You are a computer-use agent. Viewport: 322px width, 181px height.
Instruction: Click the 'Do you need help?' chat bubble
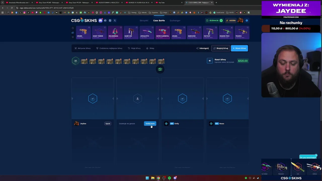point(308,158)
